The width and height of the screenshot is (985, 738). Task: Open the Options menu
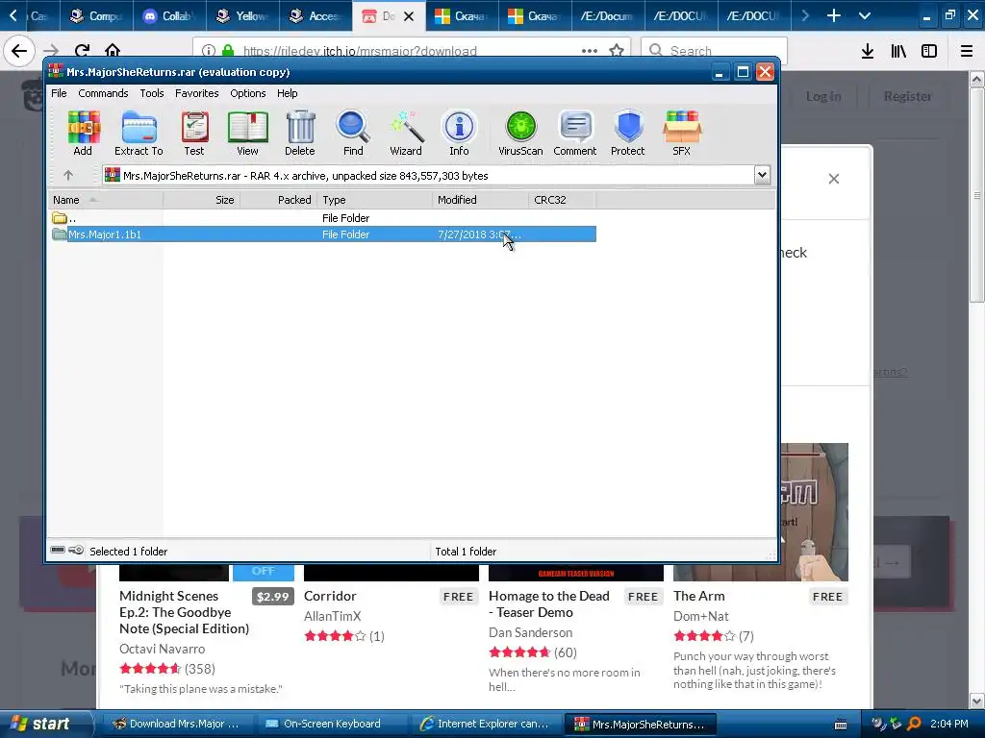(x=247, y=93)
